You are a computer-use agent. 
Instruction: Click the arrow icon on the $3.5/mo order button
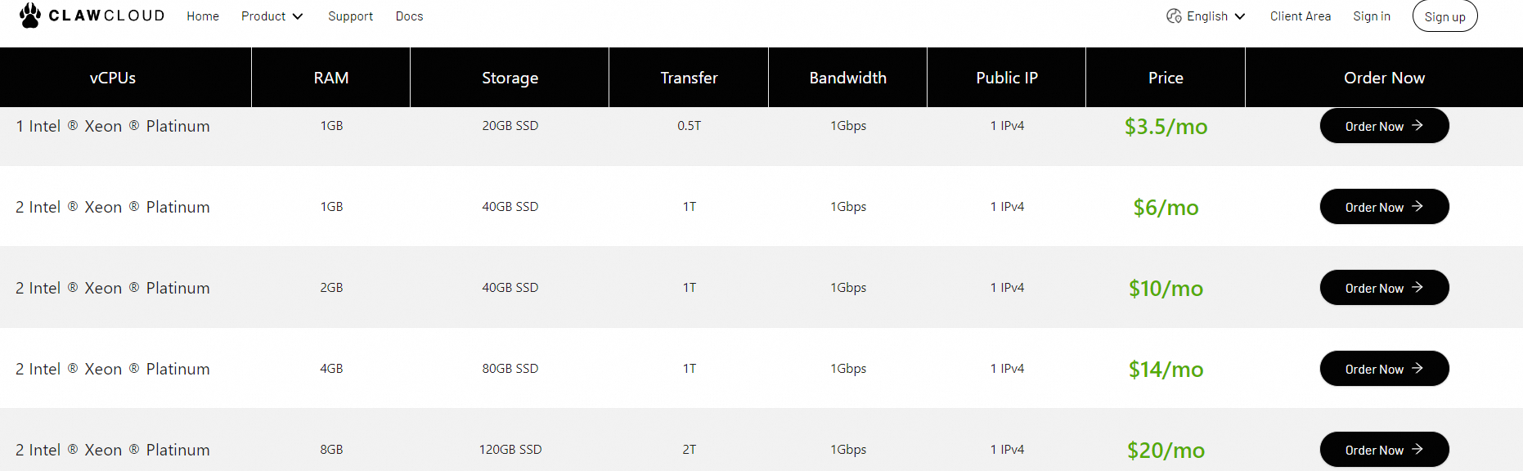click(1417, 125)
